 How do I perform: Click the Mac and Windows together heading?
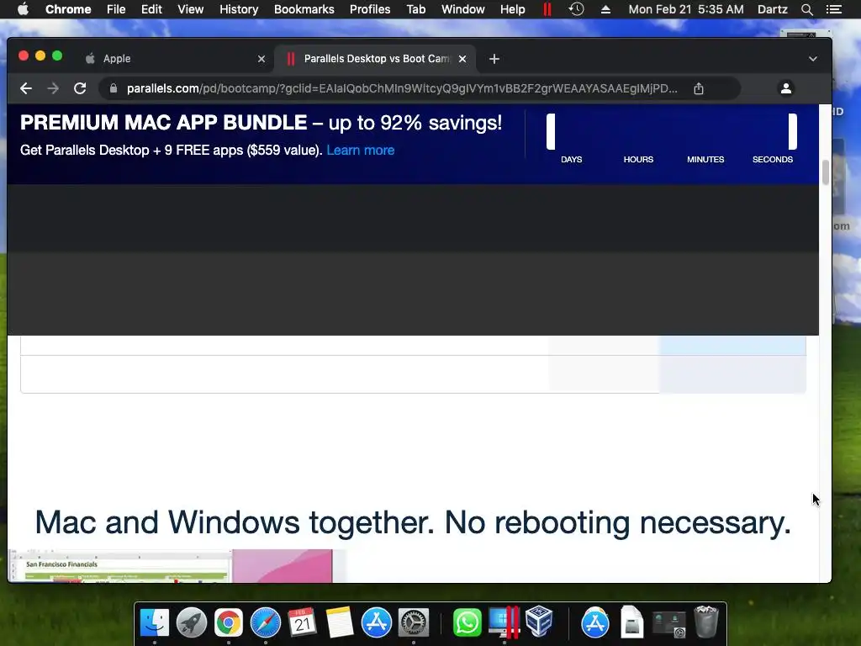pyautogui.click(x=413, y=522)
